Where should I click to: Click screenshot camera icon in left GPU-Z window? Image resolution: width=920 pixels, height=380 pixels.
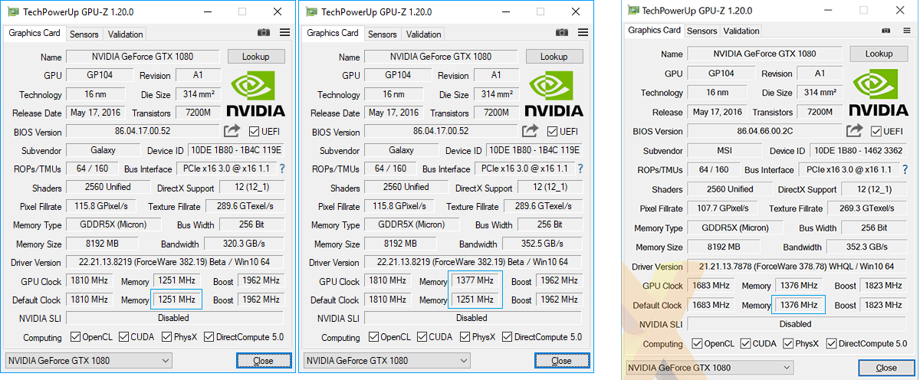(264, 32)
